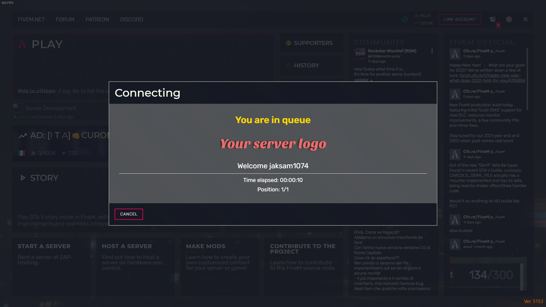Open the MAKE MODS card
The image size is (546, 307).
tap(219, 267)
